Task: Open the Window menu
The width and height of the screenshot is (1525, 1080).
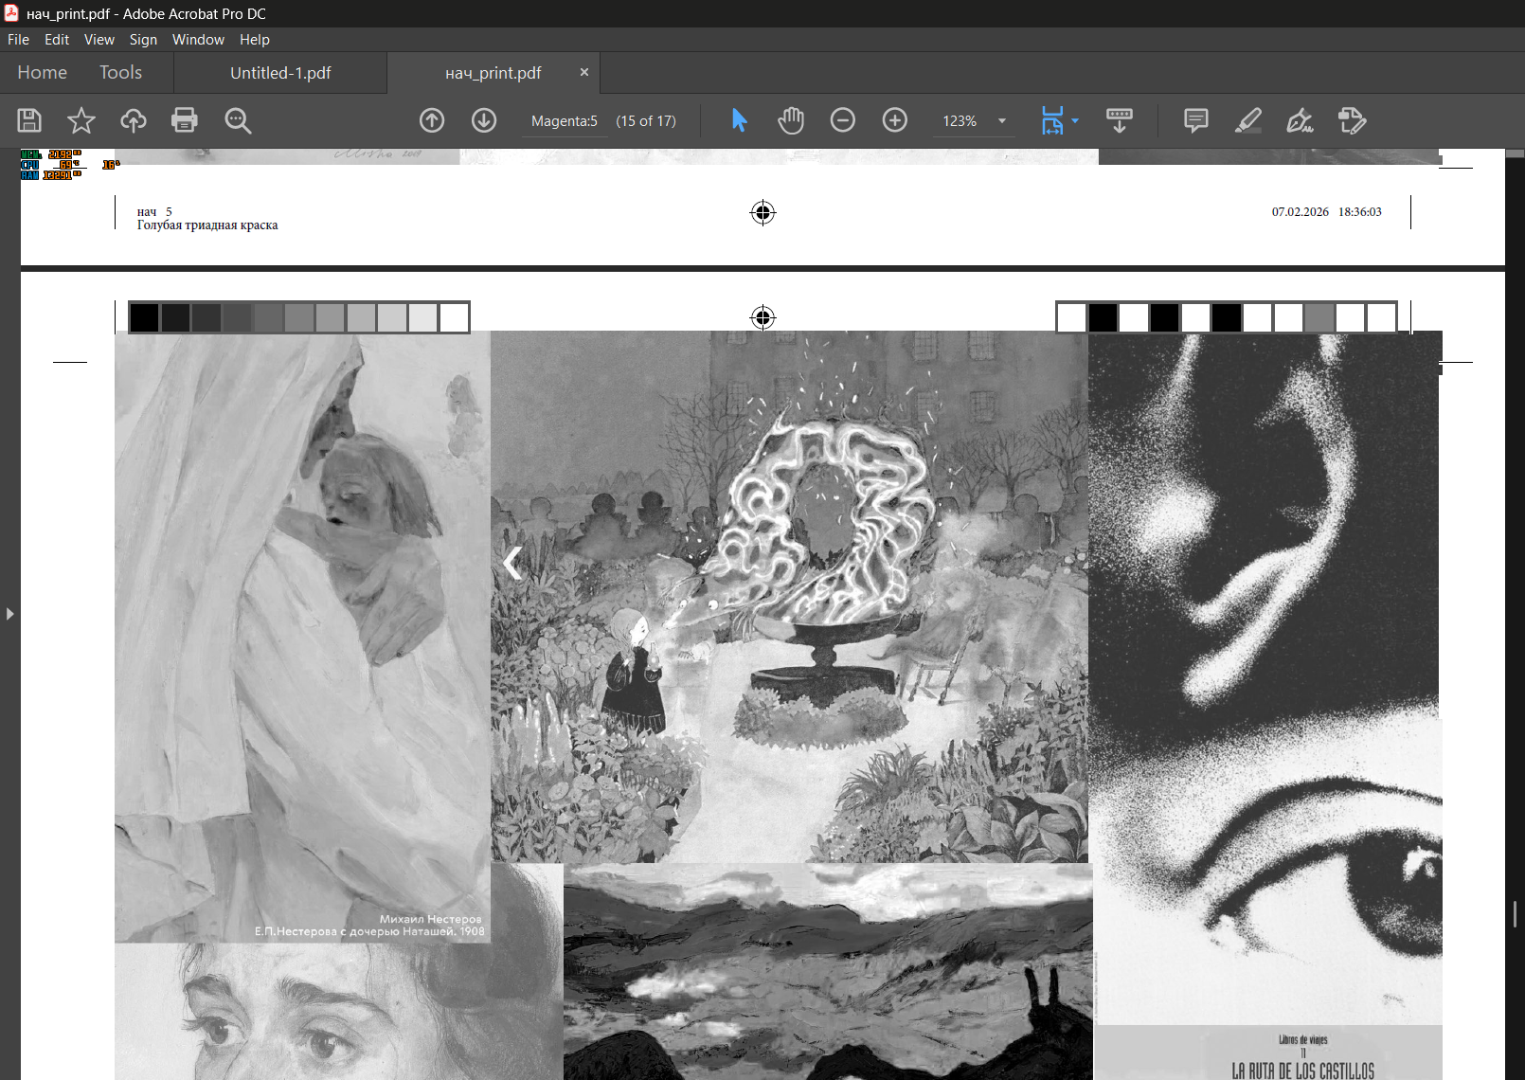Action: pos(199,40)
